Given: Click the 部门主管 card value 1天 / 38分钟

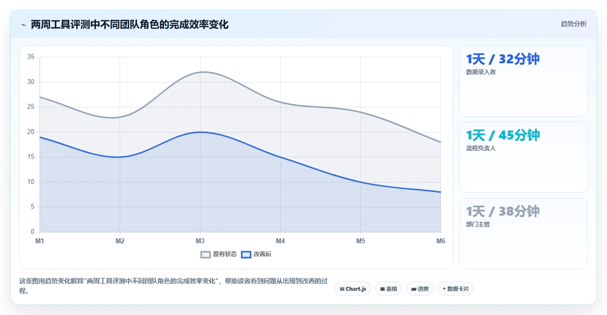Looking at the screenshot, I should coord(503,211).
